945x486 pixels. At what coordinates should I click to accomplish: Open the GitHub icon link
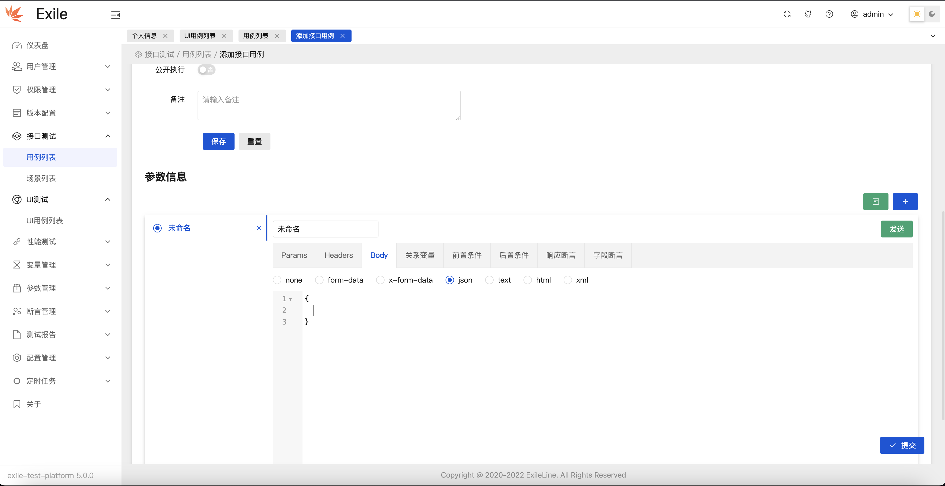(x=808, y=14)
